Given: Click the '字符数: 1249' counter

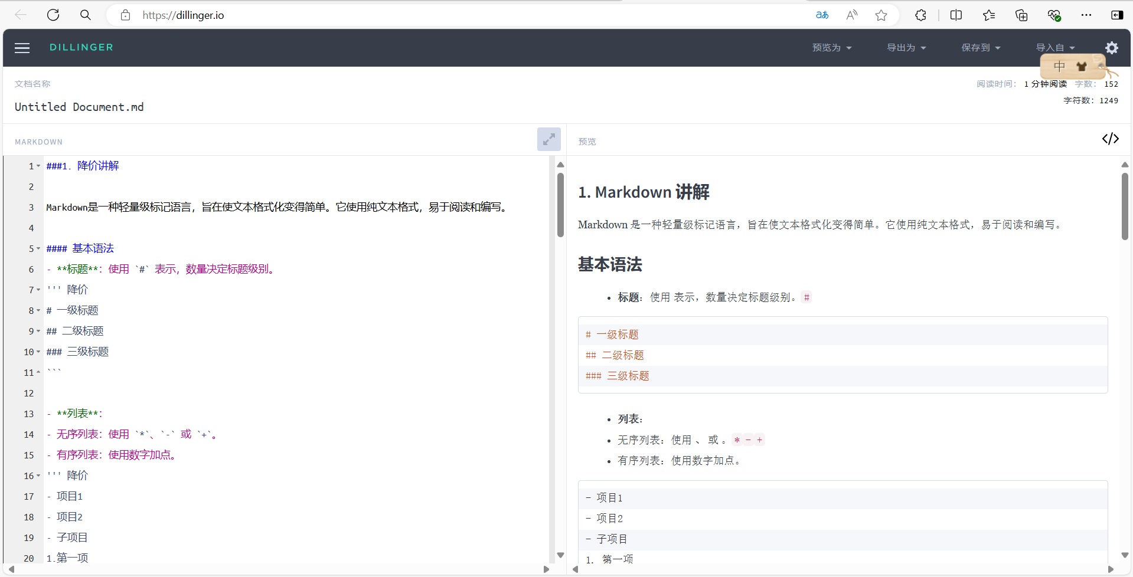Looking at the screenshot, I should pos(1091,101).
